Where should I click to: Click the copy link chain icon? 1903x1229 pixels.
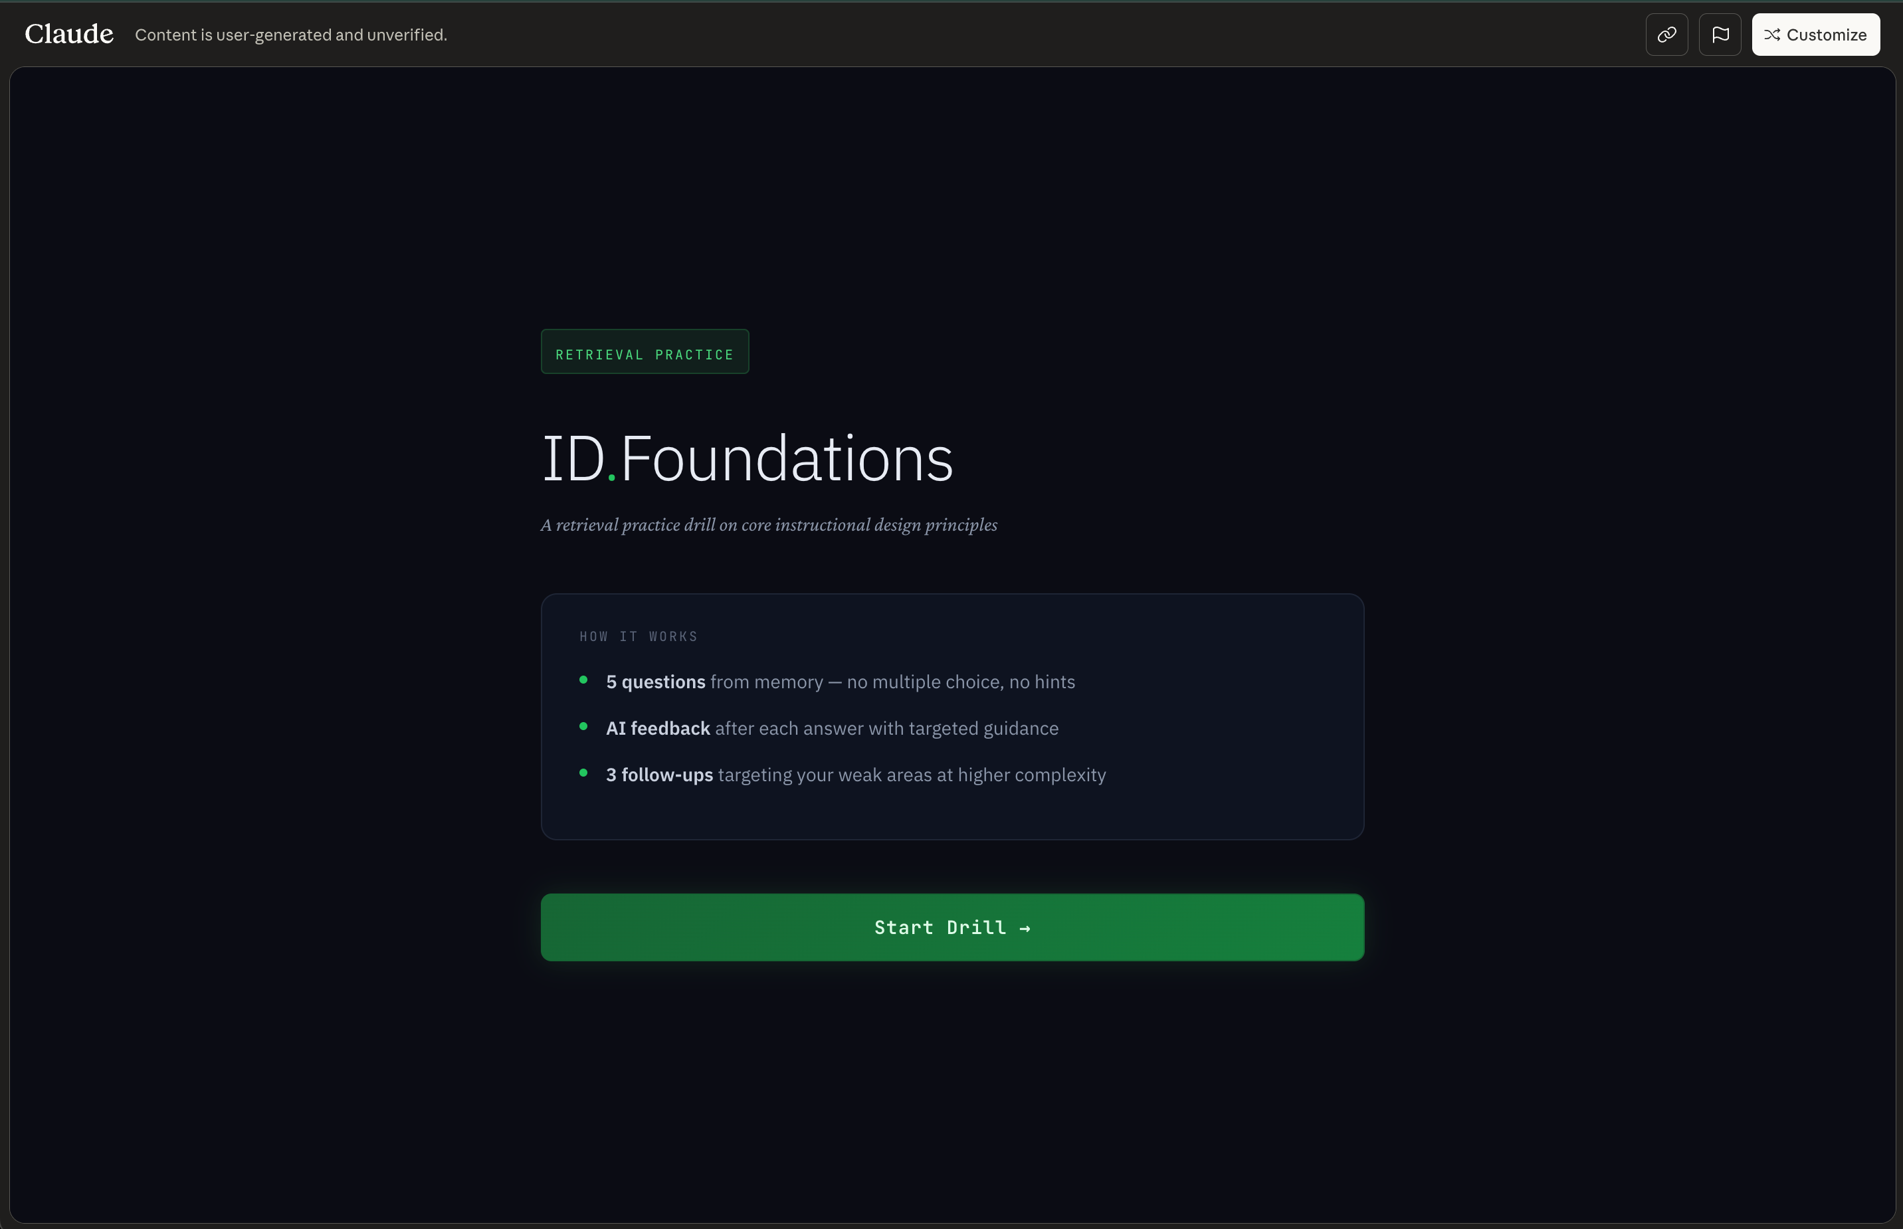tap(1666, 35)
